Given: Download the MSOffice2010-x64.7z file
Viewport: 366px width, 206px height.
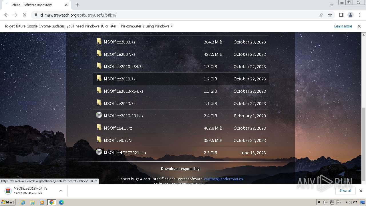Looking at the screenshot, I should 124,66.
